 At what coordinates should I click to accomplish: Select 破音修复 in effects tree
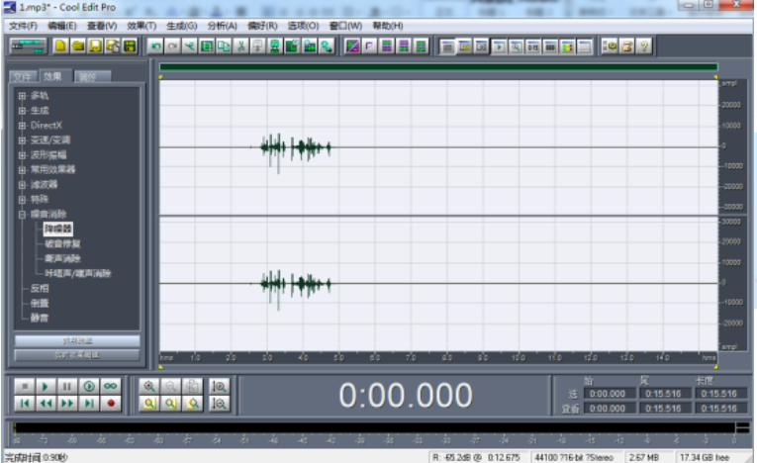[x=63, y=243]
